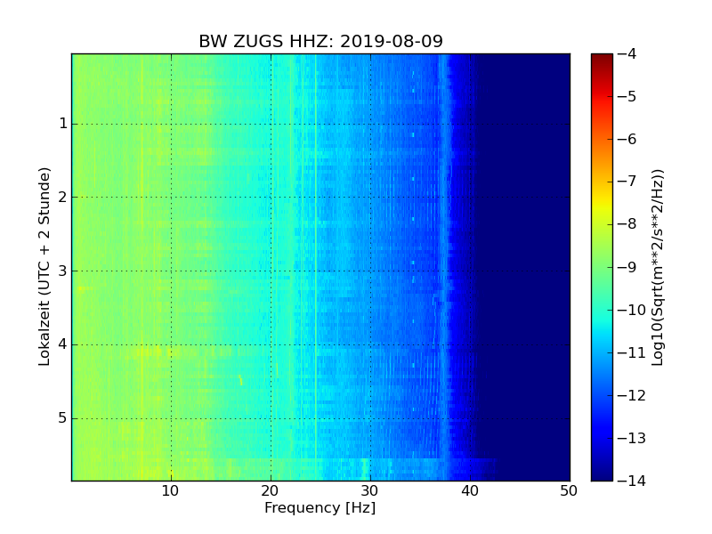Click the Lokalzeit (UTC + 2 Stunde) axis label

(x=44, y=267)
